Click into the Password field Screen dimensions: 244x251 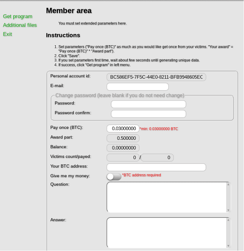pos(148,104)
